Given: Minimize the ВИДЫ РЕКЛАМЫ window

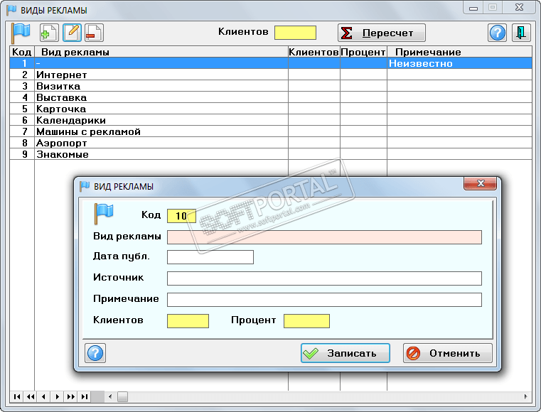Looking at the screenshot, I should (x=473, y=8).
